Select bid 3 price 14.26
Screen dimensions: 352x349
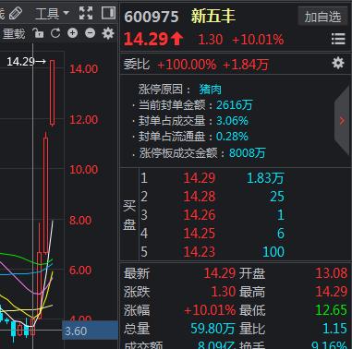[199, 215]
